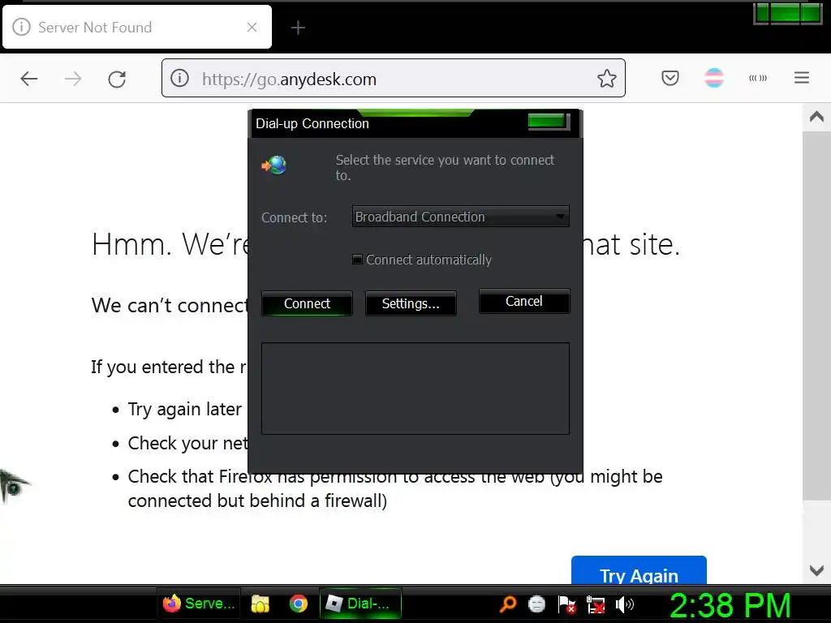The width and height of the screenshot is (831, 623).
Task: Click the extension icon beside the avatar
Action: (758, 78)
